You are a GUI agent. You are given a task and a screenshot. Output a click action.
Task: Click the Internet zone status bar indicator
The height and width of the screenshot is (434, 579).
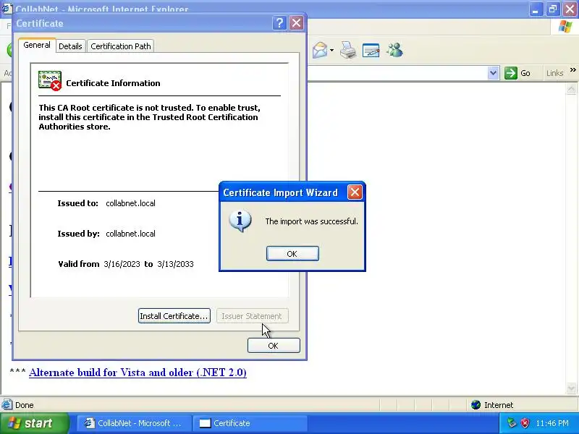point(492,405)
